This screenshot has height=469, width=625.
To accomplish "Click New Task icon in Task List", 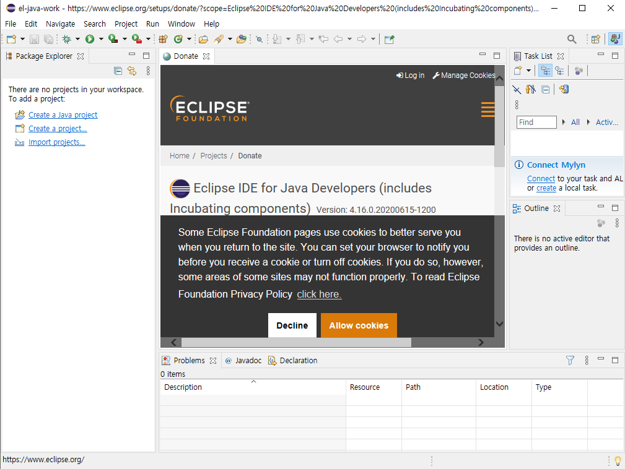I will pos(518,71).
